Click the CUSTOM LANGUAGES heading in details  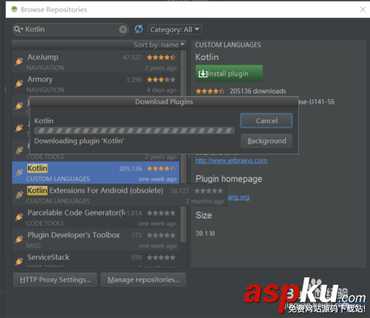click(x=228, y=45)
